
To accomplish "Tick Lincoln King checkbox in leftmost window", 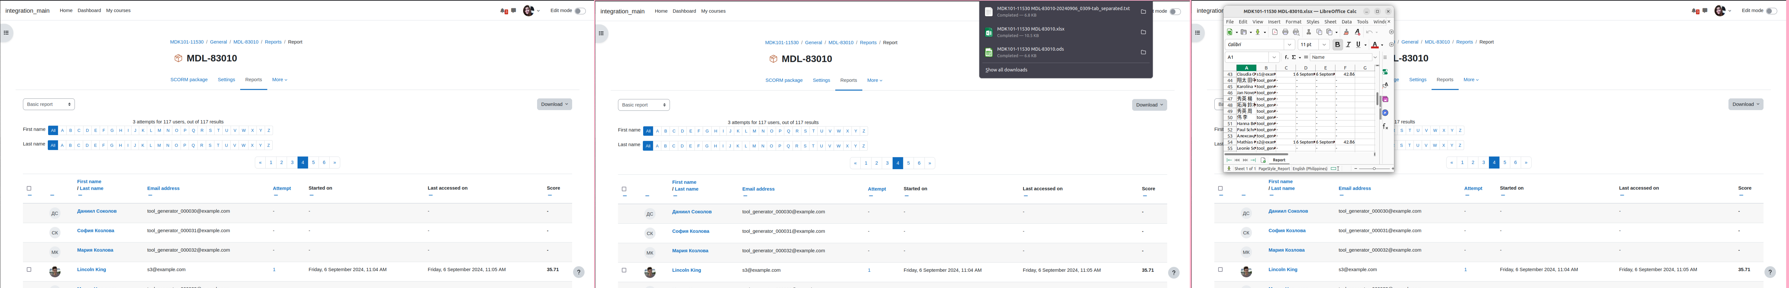I will [29, 269].
